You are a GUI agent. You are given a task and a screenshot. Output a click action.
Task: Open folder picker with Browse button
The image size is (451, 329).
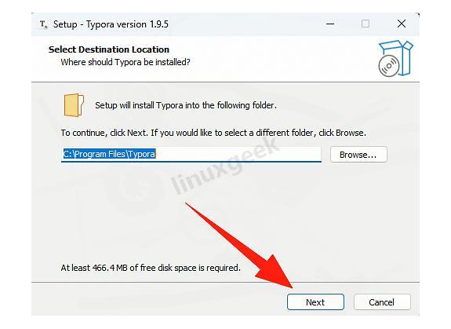pos(358,155)
